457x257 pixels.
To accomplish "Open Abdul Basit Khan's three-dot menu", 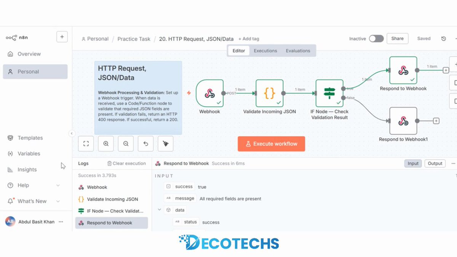I will tap(61, 222).
